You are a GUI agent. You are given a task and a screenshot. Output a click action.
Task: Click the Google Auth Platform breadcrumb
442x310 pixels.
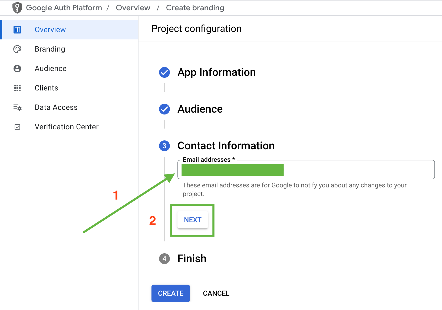(x=64, y=8)
